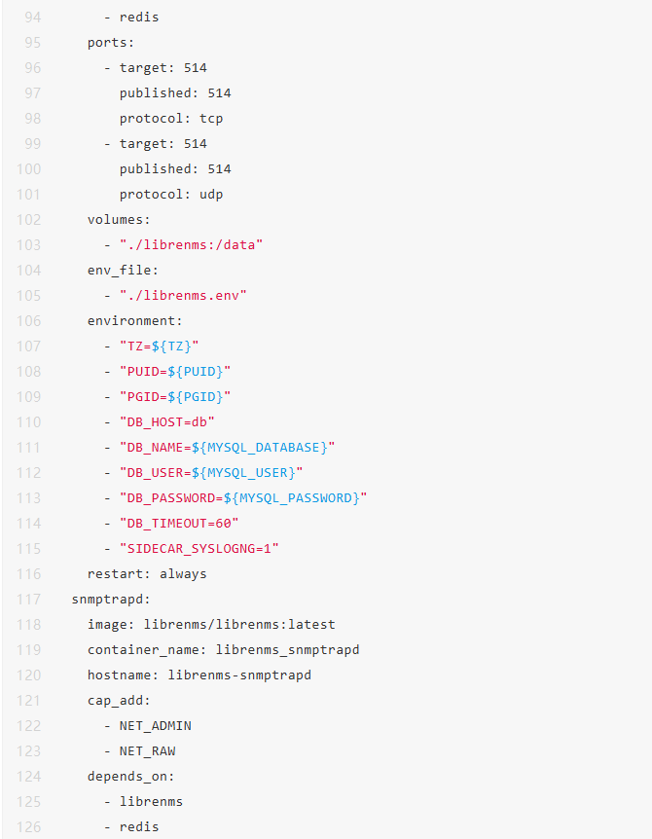Click line number 94

click(x=33, y=18)
